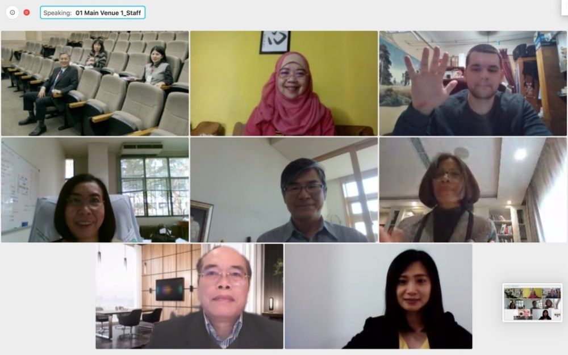This screenshot has height=355, width=568.
Task: Select the black-blazer woman's video tile
Action: (378, 296)
